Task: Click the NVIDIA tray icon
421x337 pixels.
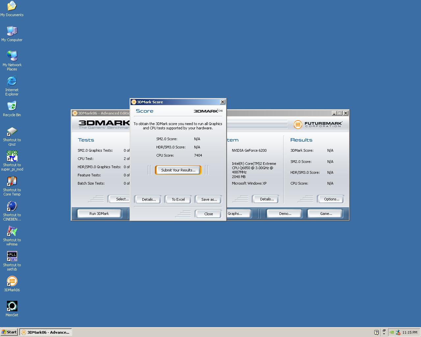Action: (391, 332)
